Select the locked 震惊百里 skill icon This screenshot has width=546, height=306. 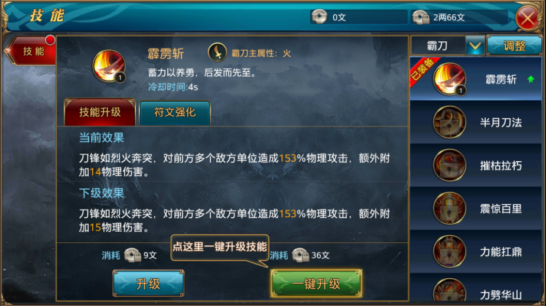click(x=450, y=209)
